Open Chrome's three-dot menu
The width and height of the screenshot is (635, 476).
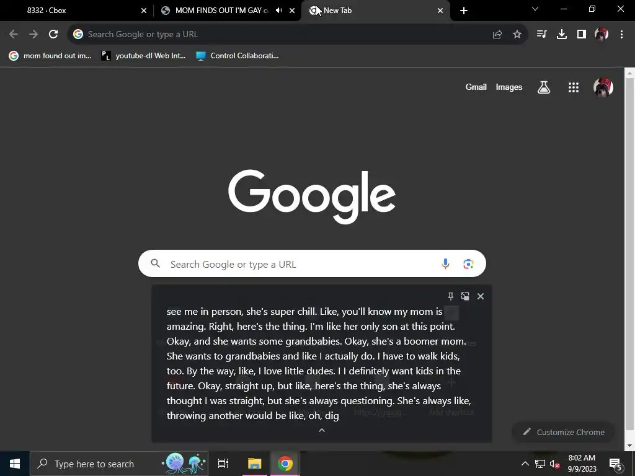621,35
